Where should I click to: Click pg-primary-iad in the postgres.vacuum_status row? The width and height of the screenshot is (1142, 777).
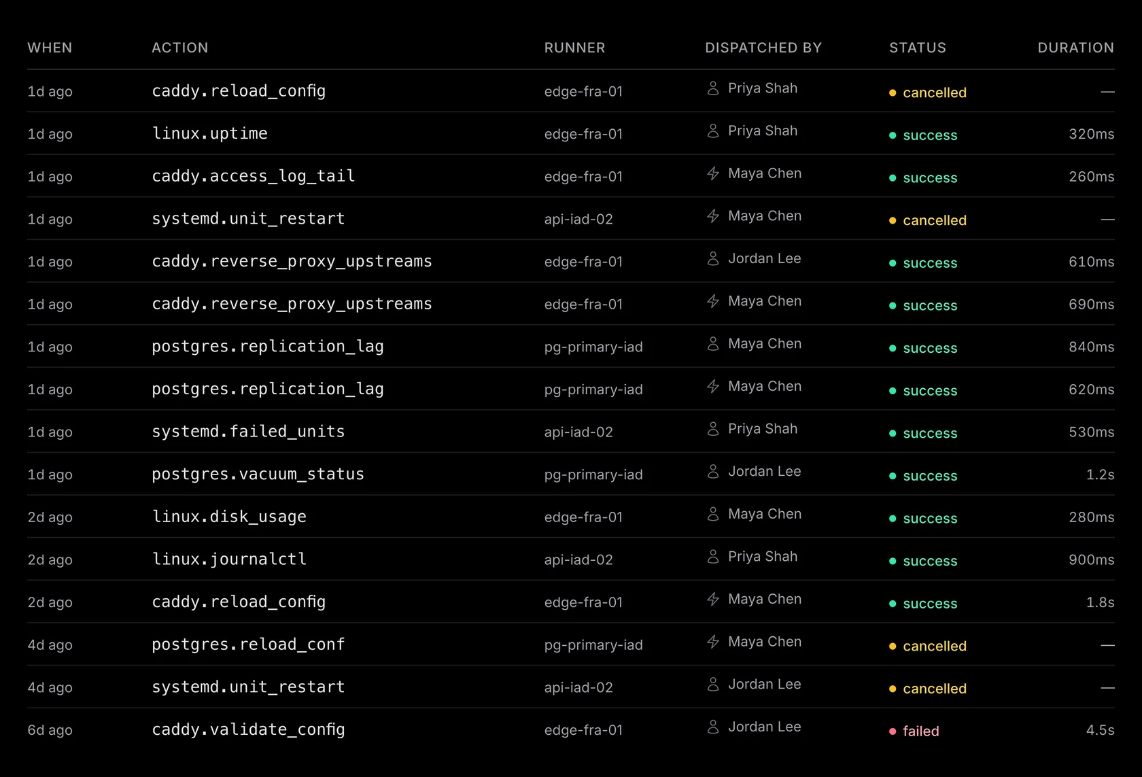point(593,474)
